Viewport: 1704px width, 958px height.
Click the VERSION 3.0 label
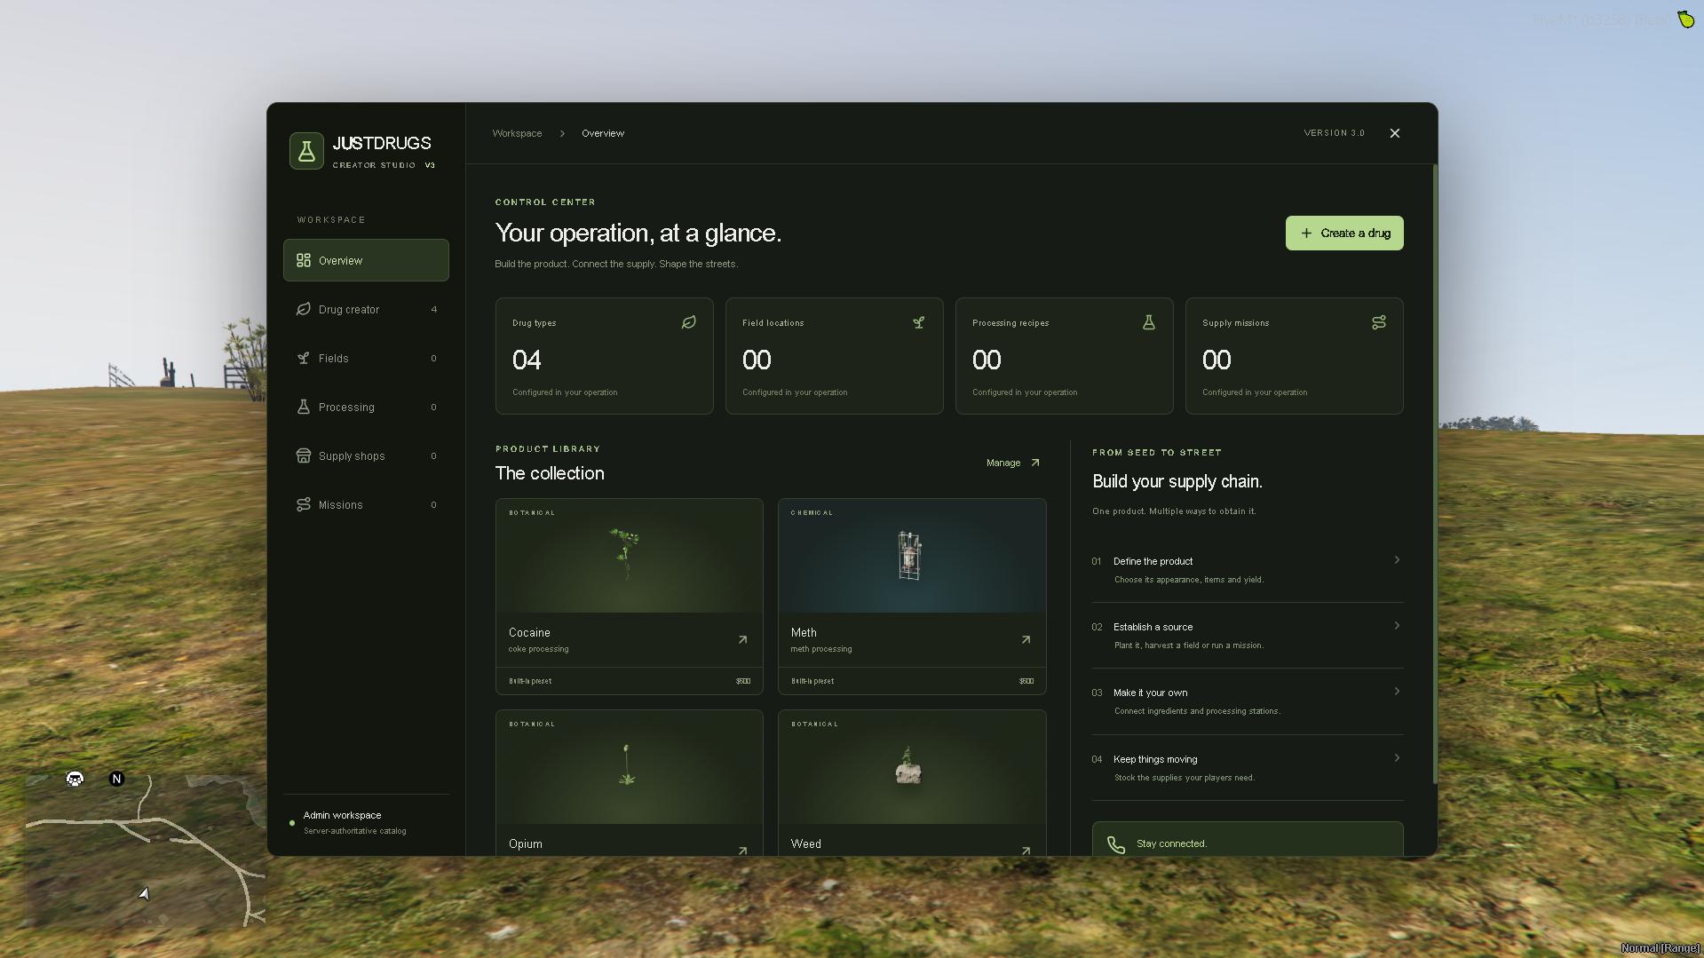[1334, 133]
